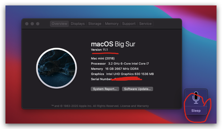
Task: Open System Report
Action: 105,89
